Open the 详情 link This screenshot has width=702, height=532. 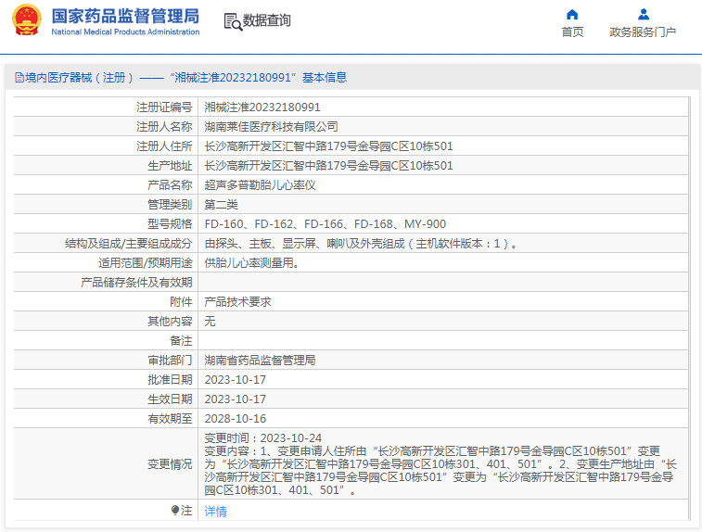click(x=215, y=511)
